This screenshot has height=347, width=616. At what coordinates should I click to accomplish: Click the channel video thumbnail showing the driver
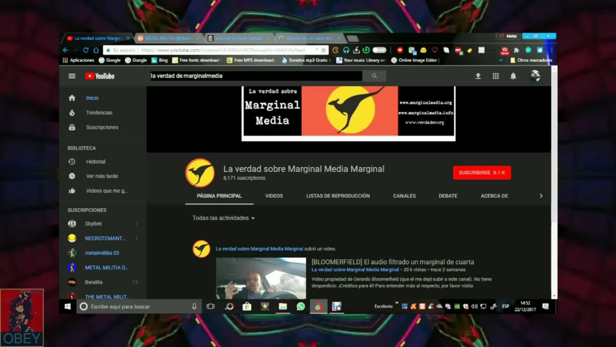pos(261,280)
